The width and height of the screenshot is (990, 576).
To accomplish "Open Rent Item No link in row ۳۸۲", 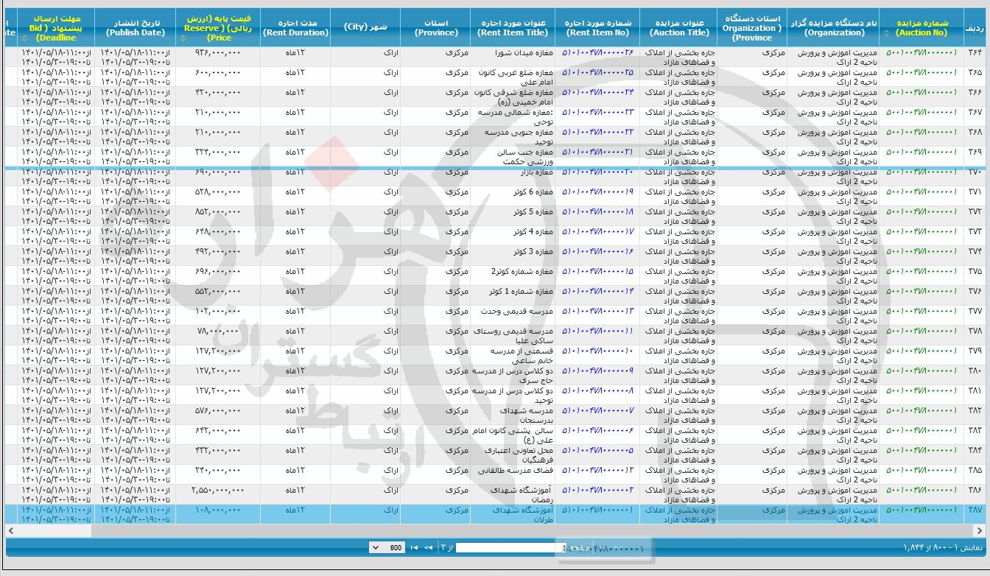I will pyautogui.click(x=597, y=410).
